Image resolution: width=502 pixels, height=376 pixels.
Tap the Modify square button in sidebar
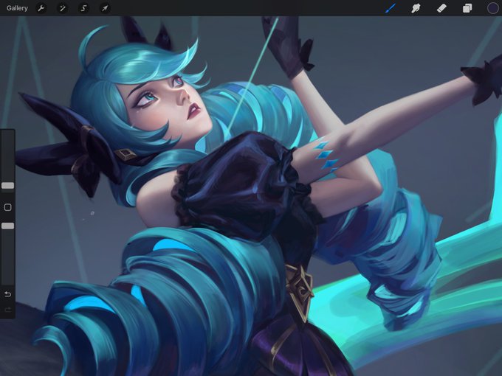(x=7, y=207)
